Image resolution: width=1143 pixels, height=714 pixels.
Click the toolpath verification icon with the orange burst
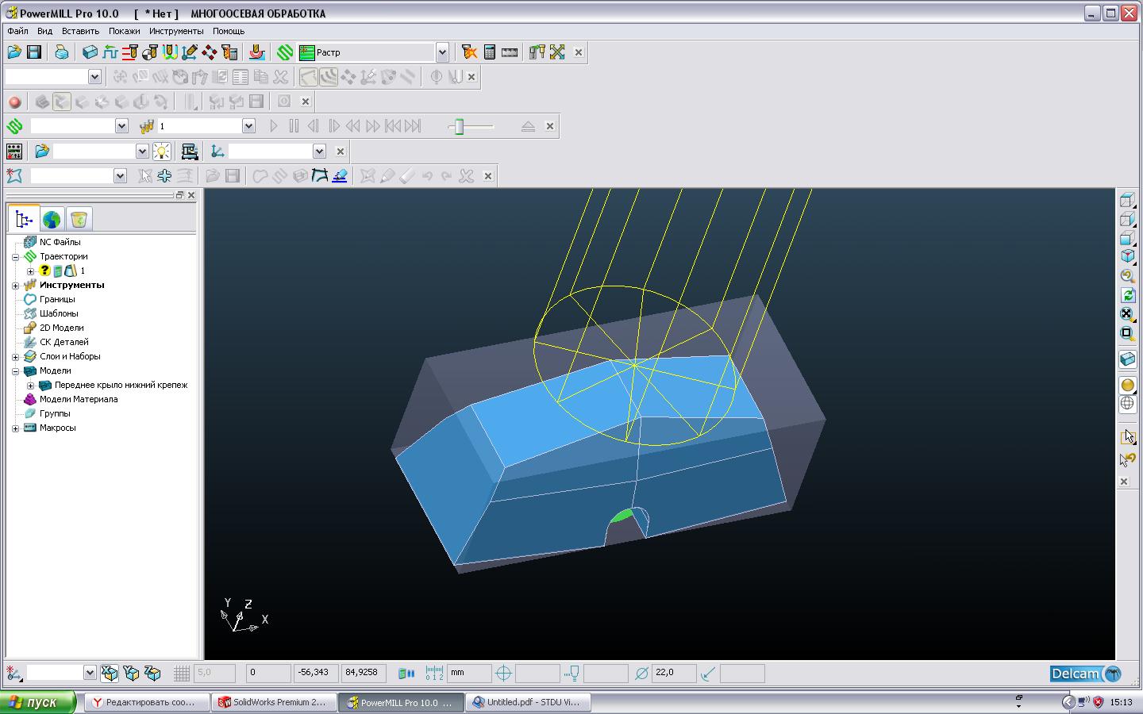(470, 52)
